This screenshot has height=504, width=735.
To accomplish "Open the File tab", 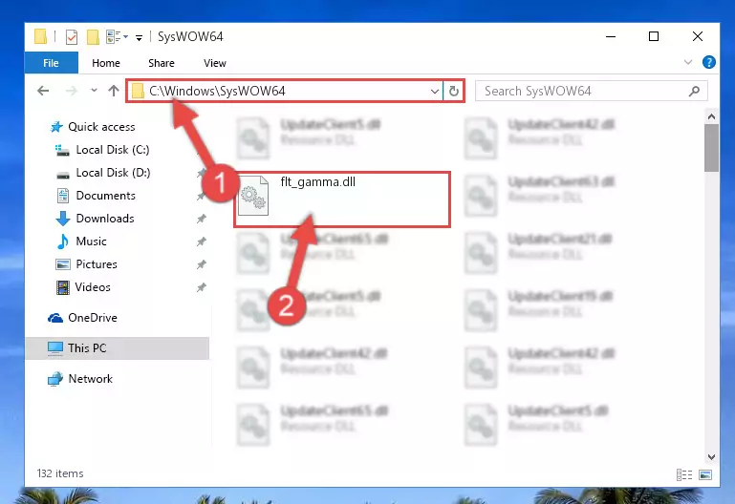I will [x=51, y=63].
